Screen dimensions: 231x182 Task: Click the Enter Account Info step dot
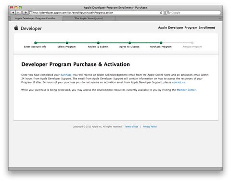[36, 43]
